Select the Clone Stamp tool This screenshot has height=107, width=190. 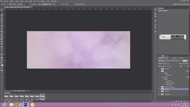tap(1, 31)
